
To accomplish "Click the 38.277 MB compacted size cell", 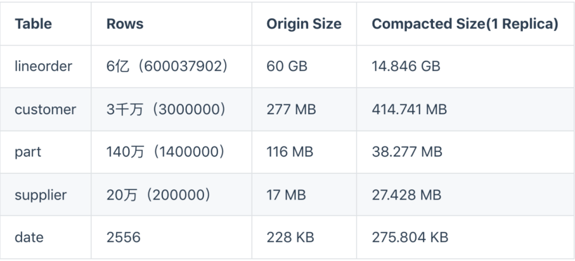I will (x=407, y=152).
